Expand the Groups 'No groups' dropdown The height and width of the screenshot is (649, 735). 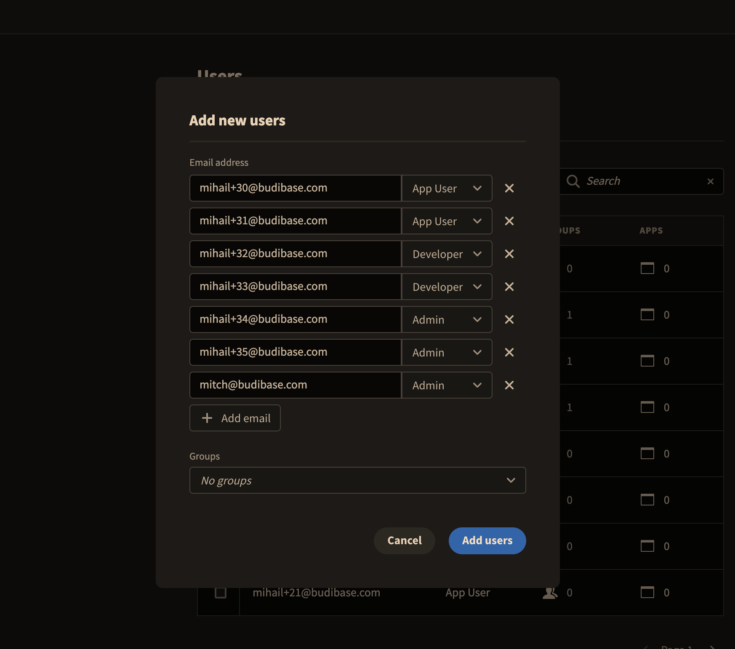coord(358,480)
